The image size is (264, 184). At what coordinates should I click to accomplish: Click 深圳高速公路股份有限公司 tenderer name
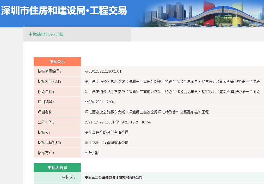[107, 132]
